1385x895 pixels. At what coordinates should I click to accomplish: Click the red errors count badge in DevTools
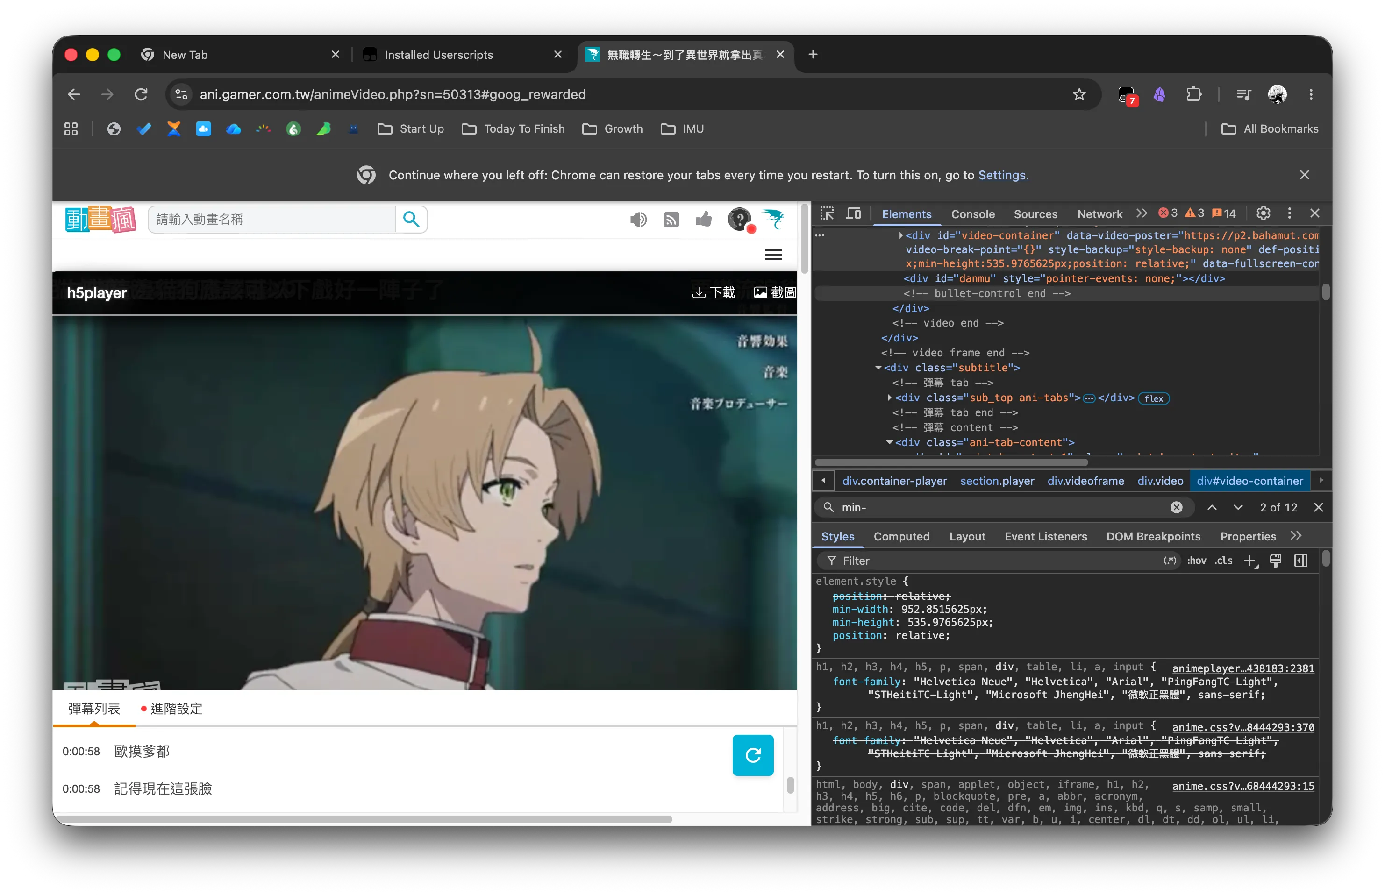1168,213
